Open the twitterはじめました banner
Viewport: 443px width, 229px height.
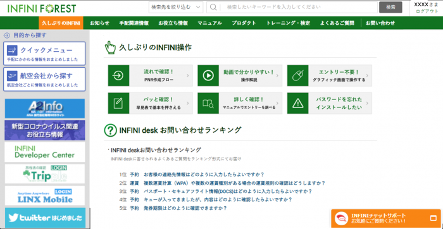pyautogui.click(x=45, y=218)
